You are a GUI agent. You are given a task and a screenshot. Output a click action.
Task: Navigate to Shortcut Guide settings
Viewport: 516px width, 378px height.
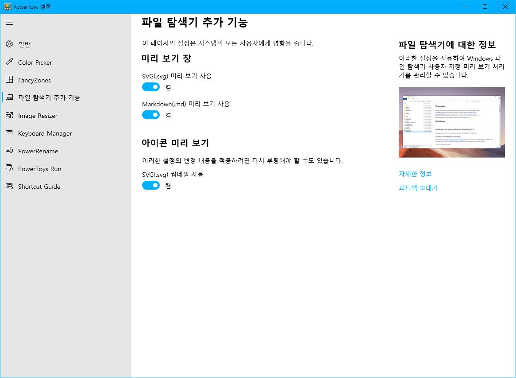point(66,187)
